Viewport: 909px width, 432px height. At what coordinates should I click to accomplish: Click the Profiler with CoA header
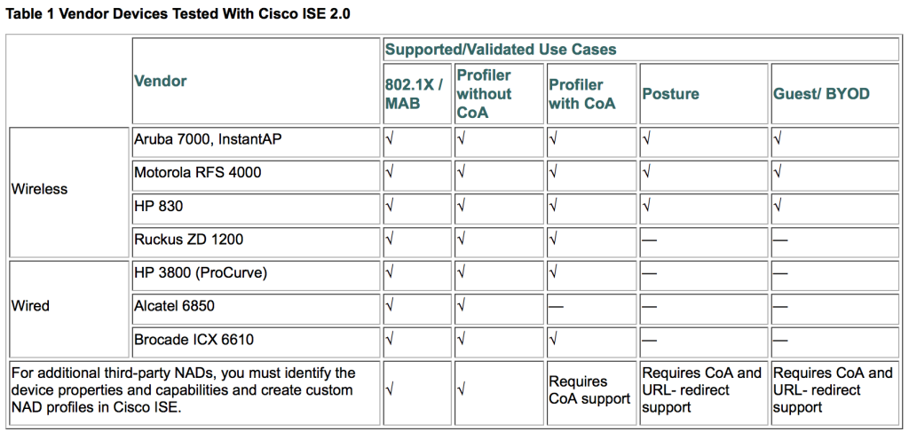pos(576,93)
